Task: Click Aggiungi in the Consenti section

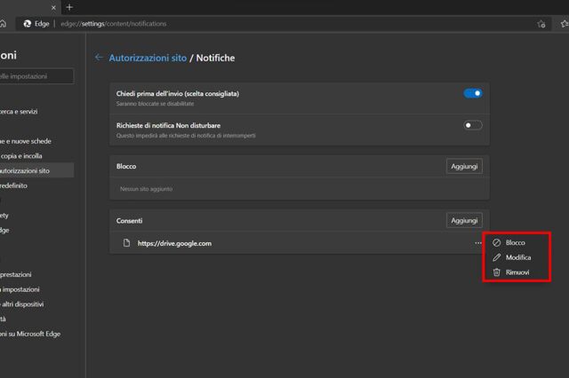Action: tap(464, 220)
